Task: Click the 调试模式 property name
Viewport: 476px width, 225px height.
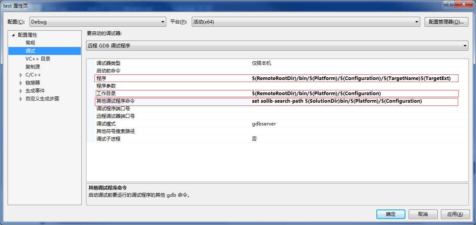Action: pos(106,124)
